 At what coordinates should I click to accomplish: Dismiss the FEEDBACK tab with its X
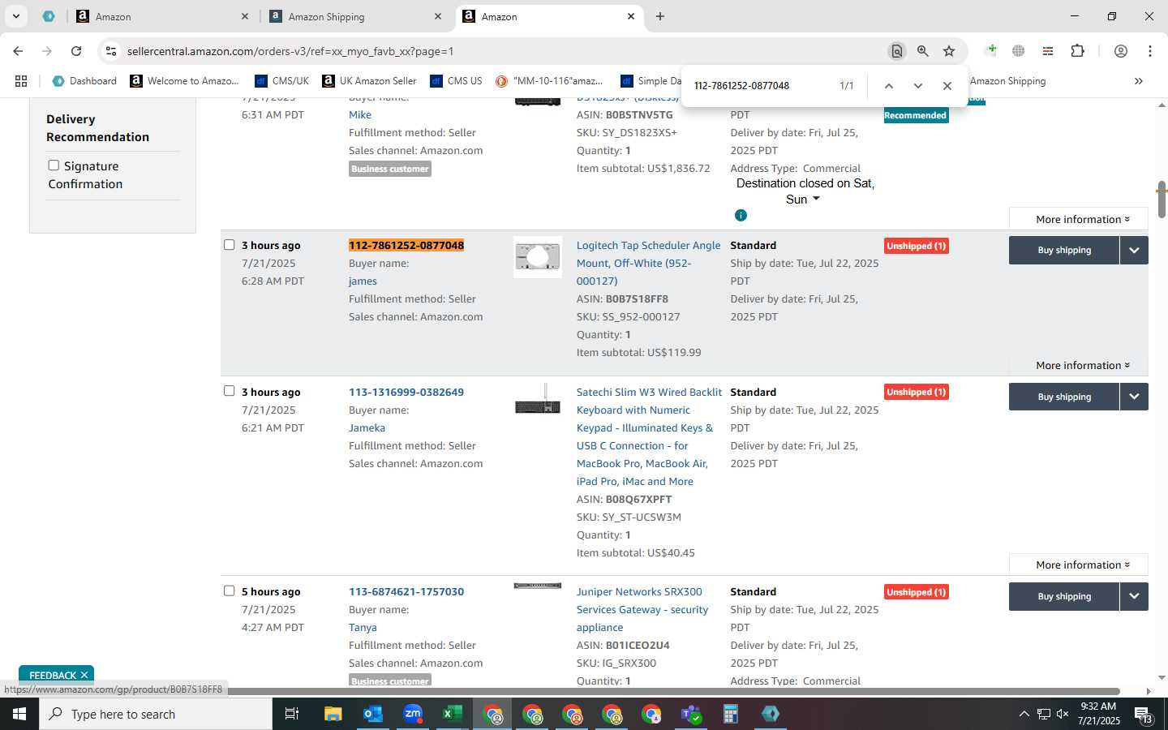pyautogui.click(x=84, y=675)
